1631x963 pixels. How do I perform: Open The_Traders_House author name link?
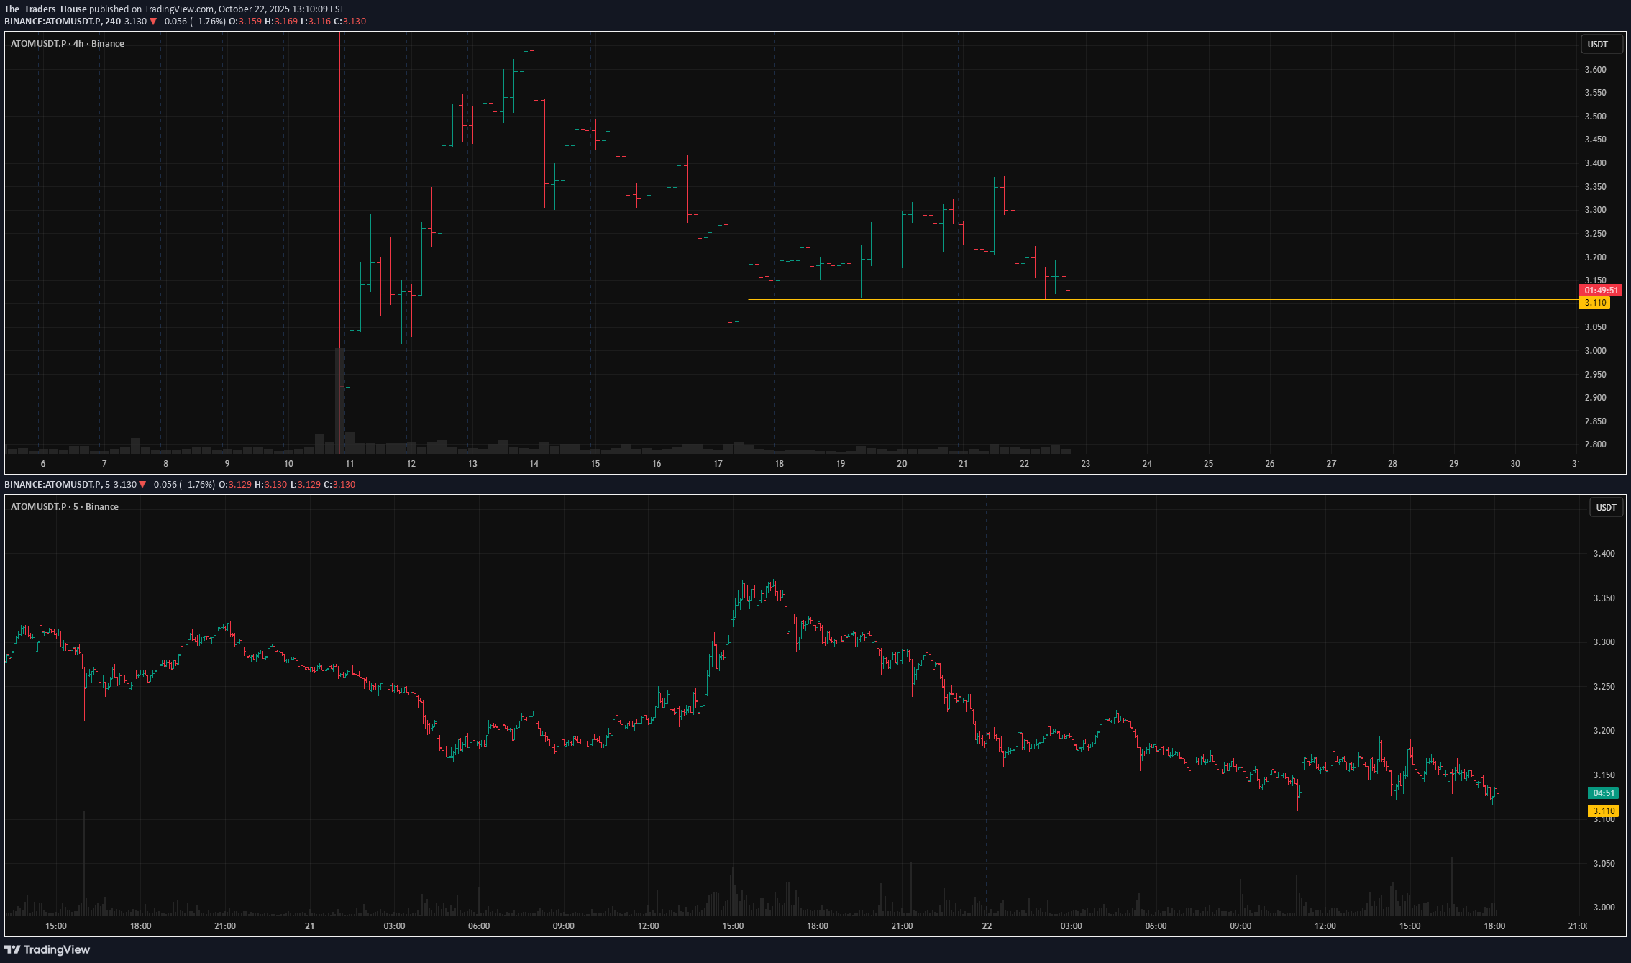45,9
